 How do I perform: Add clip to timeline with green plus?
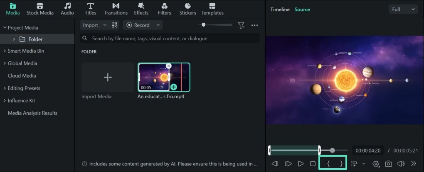(174, 87)
